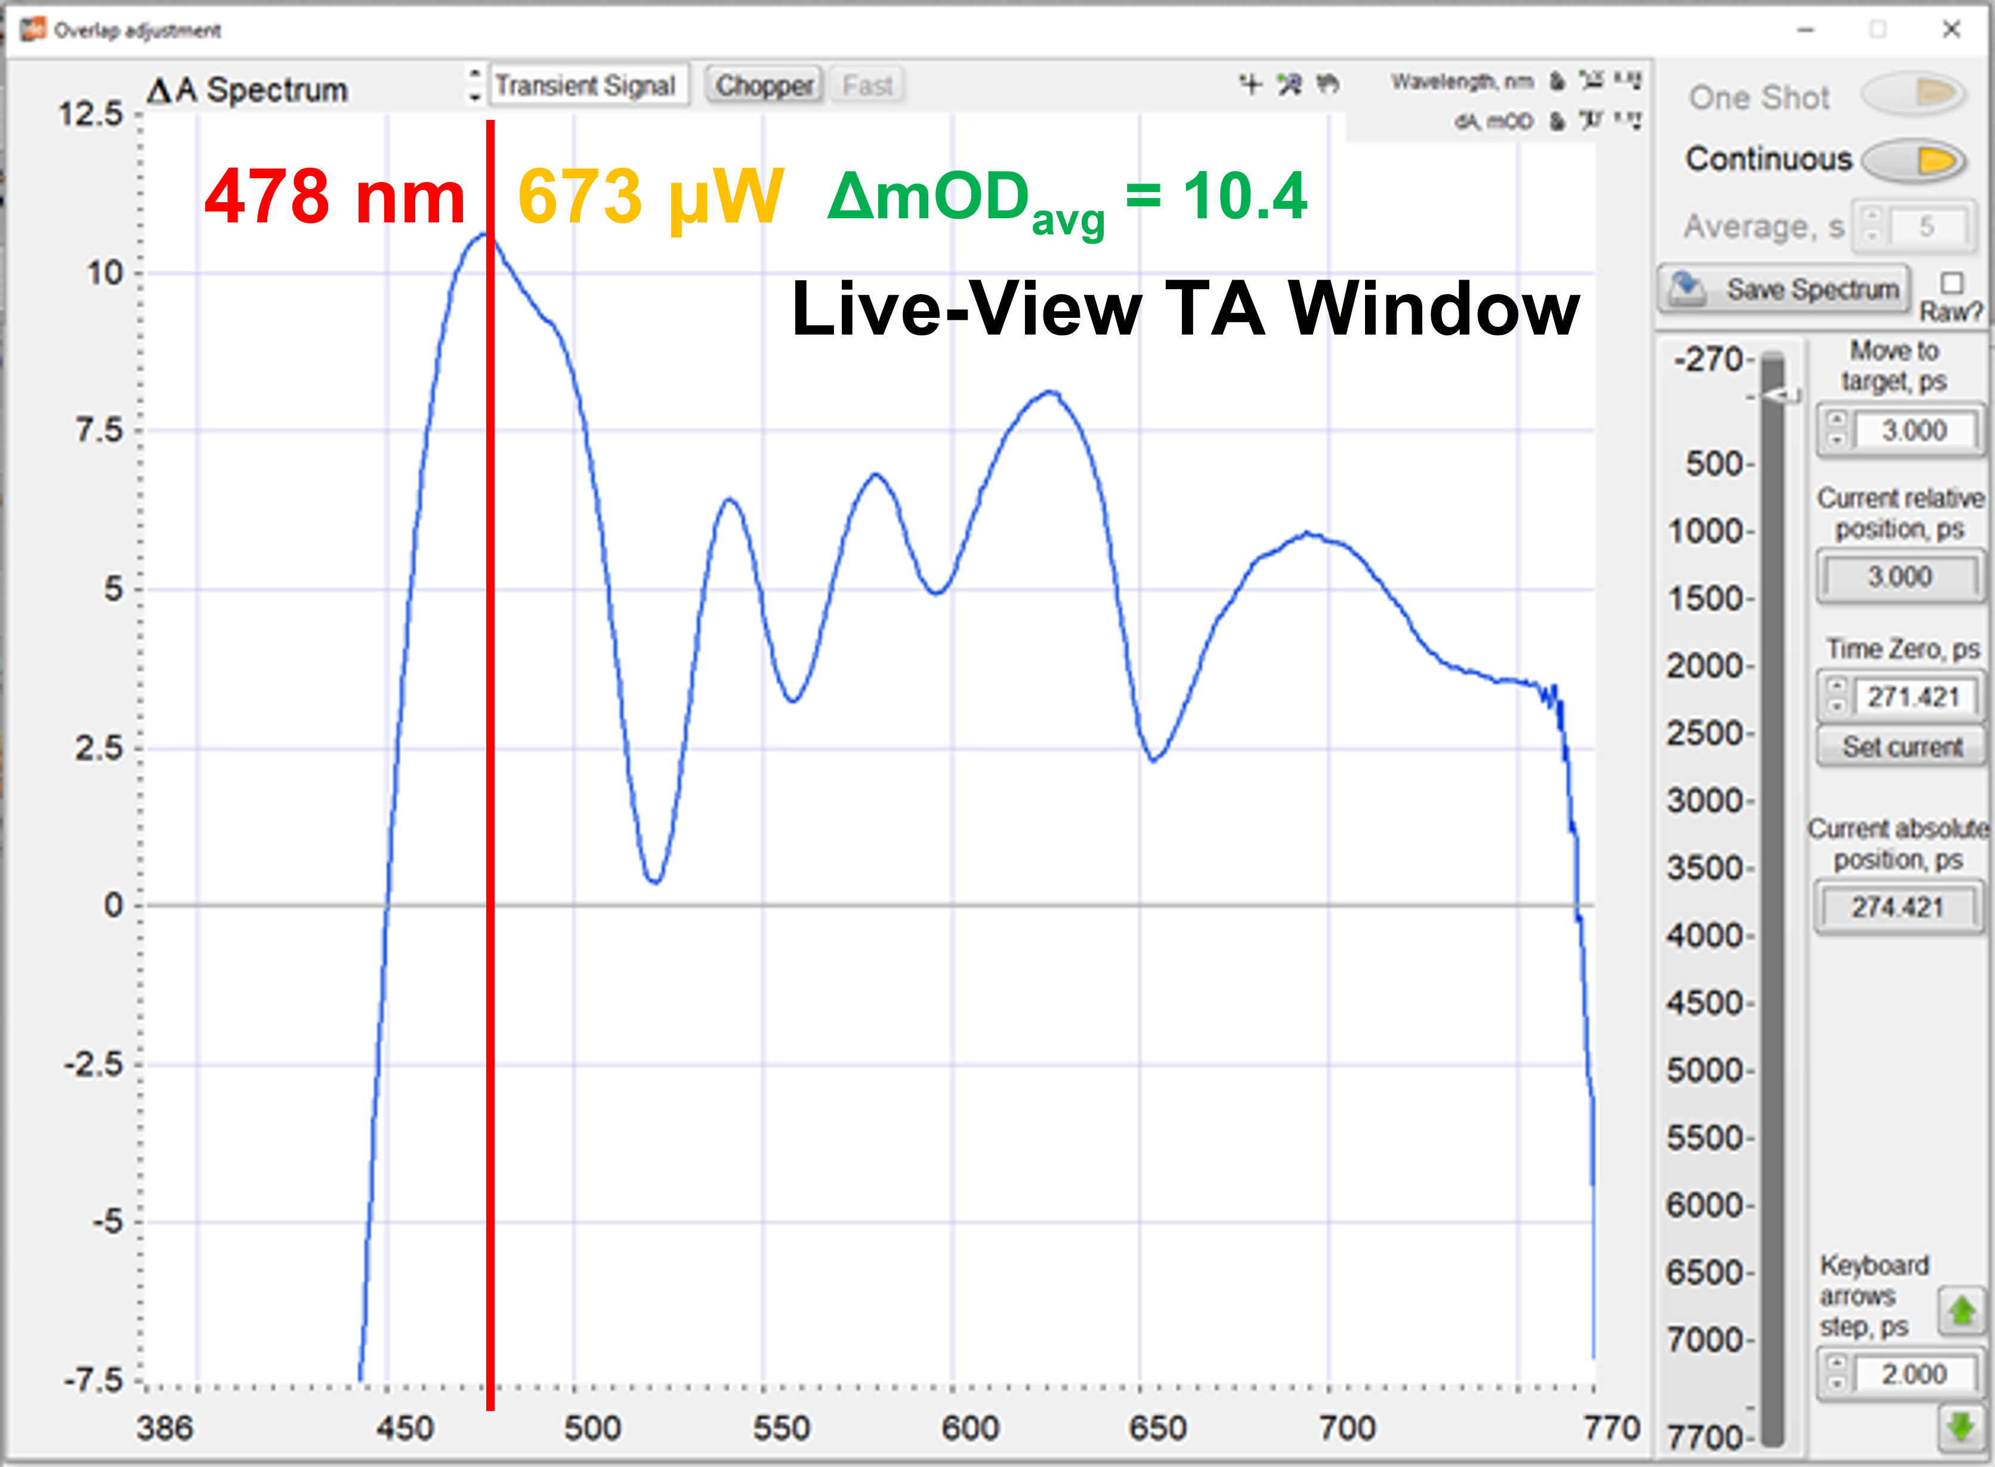The width and height of the screenshot is (1995, 1467).
Task: Select the Chopper mode button
Action: click(764, 85)
